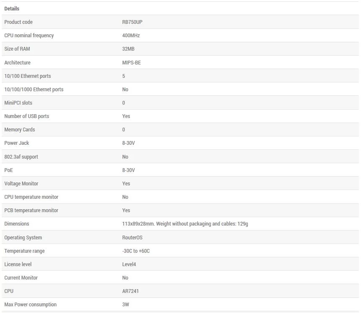The width and height of the screenshot is (361, 313).
Task: Click the -30C to +60C temperature value
Action: [136, 251]
